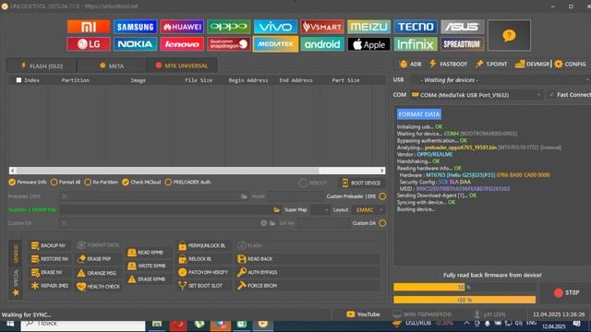Switch to FLASH [OLD] tab
The image size is (591, 332).
click(42, 65)
